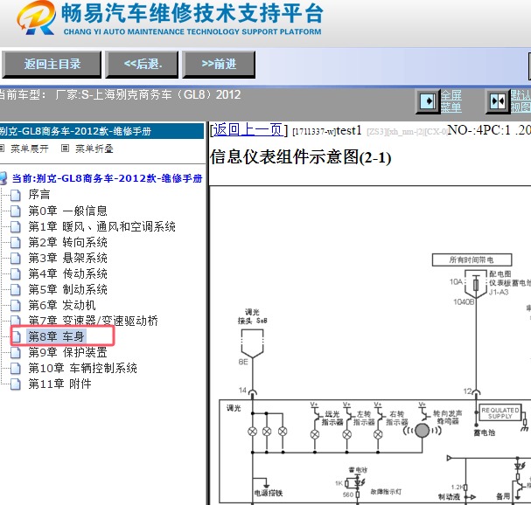Open 第11章 附件
The image size is (531, 505).
[60, 384]
